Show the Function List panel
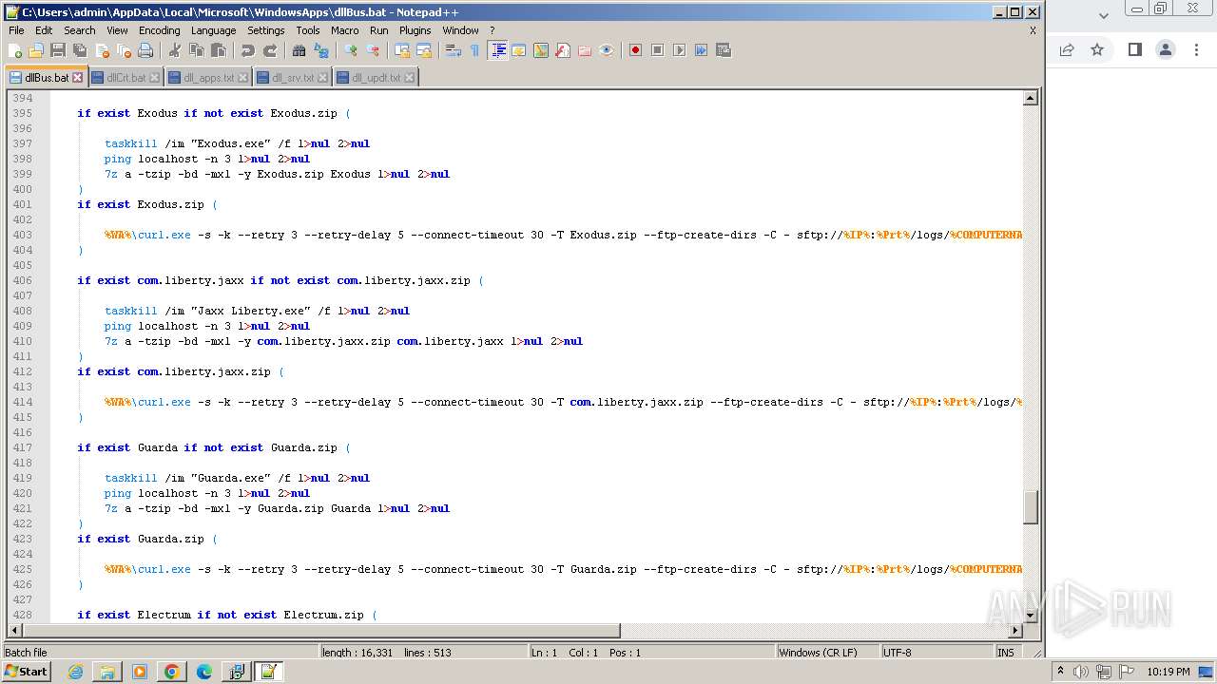The image size is (1217, 684). 563,50
